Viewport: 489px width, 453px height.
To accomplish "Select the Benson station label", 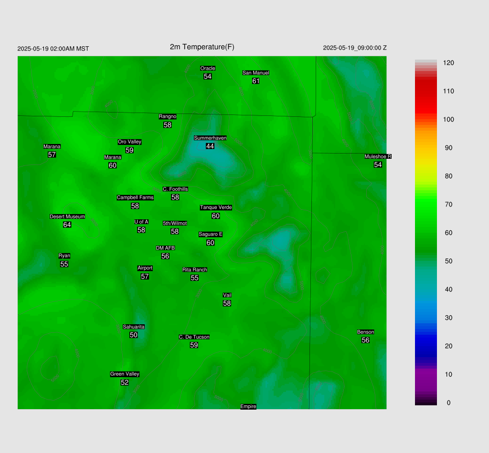I will (365, 332).
